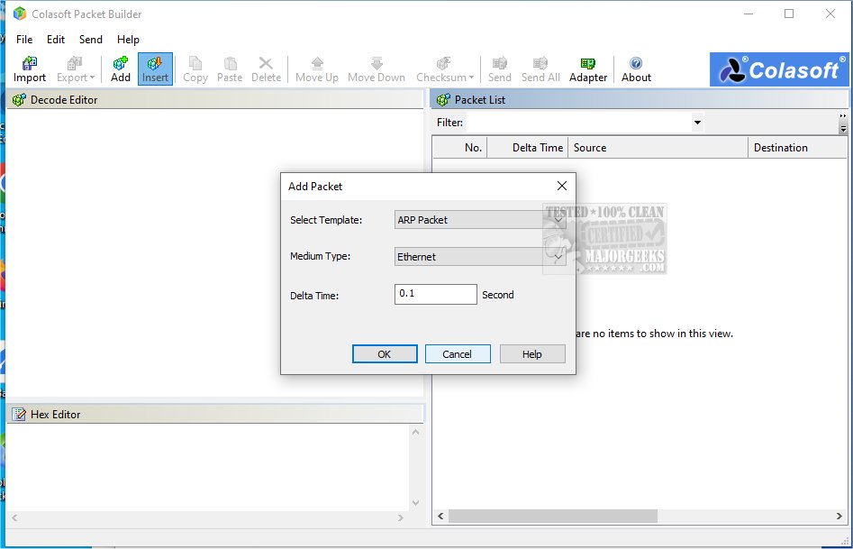Open the Medium Type dropdown
This screenshot has height=549, width=853.
tap(559, 256)
